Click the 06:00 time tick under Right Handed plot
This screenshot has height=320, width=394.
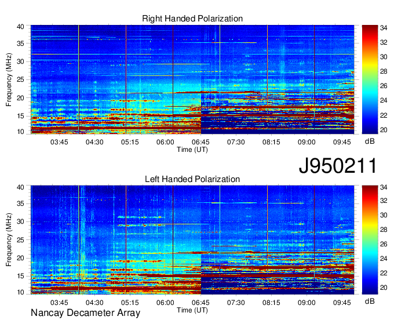click(x=165, y=142)
